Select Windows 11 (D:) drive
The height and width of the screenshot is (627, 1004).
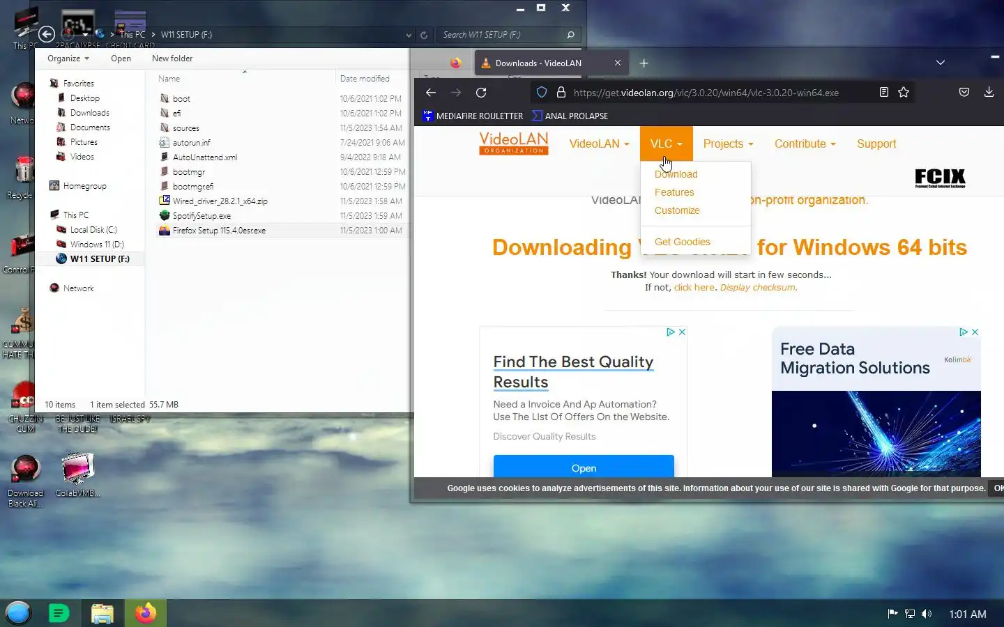click(97, 245)
